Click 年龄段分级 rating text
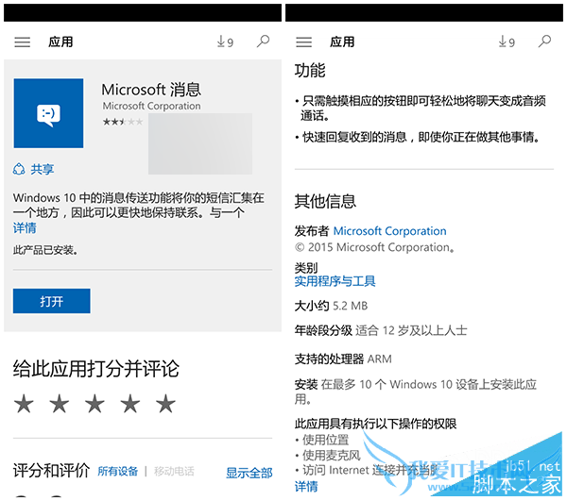Viewport: 567px width, 501px height. click(381, 330)
